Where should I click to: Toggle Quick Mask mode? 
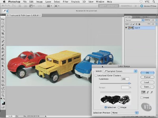click(x=3, y=107)
